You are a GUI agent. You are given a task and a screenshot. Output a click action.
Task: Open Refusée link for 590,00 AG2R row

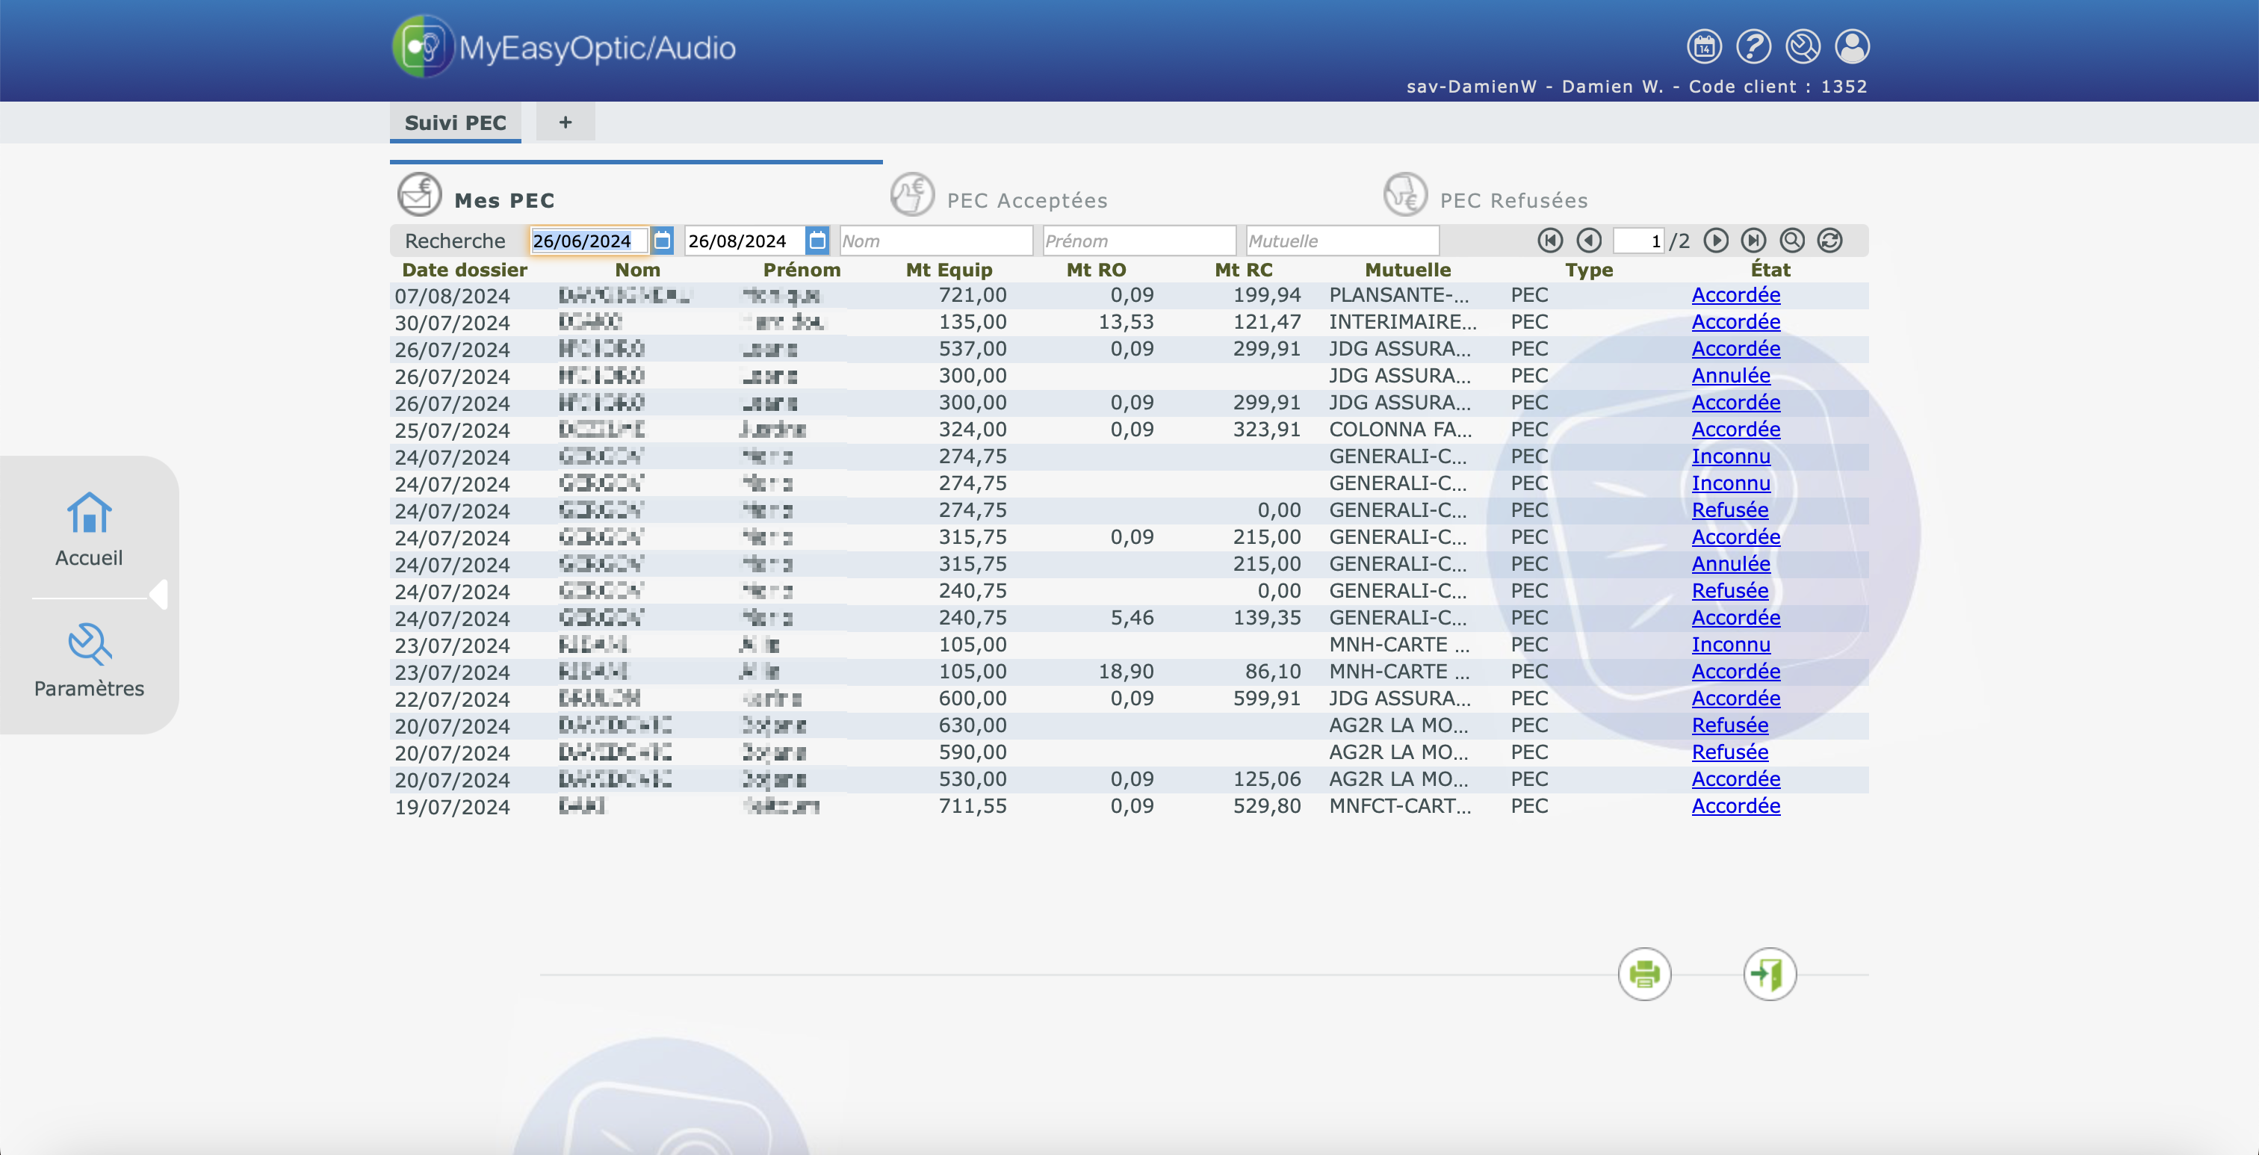(1729, 752)
